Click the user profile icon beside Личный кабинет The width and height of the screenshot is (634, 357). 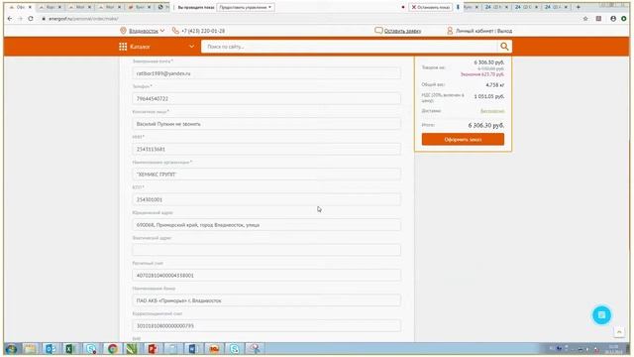[x=450, y=31]
